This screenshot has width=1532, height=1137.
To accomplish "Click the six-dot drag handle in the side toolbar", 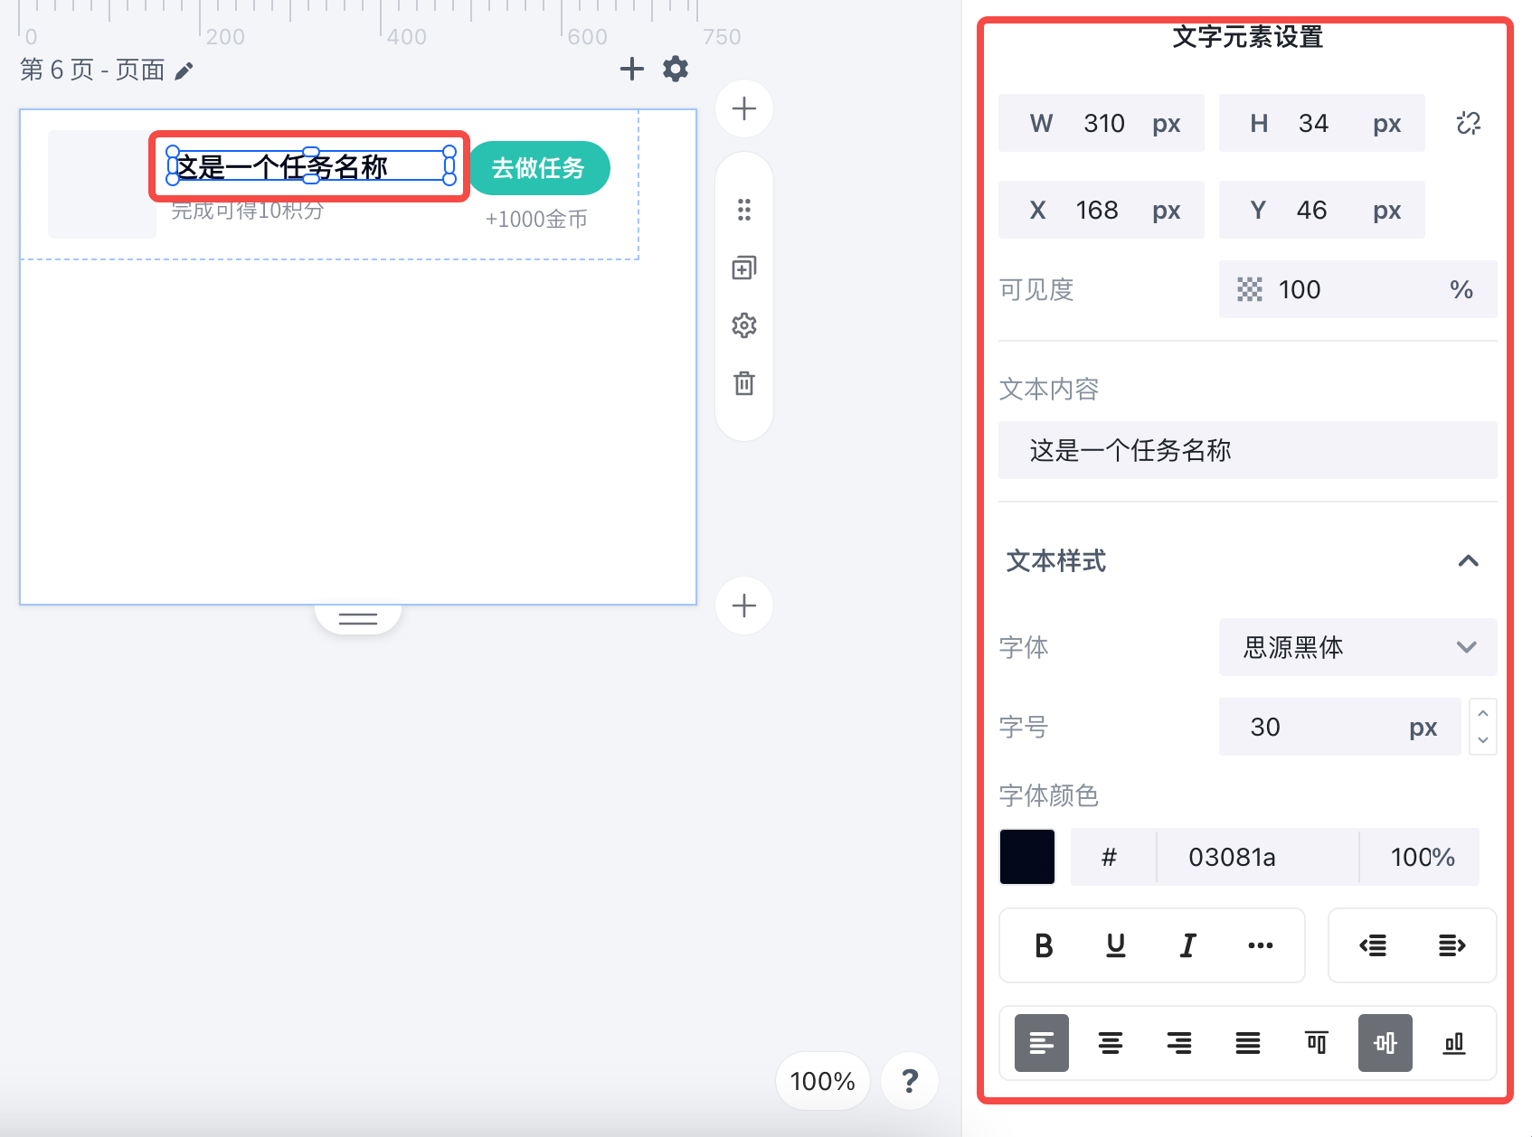I will (x=743, y=210).
